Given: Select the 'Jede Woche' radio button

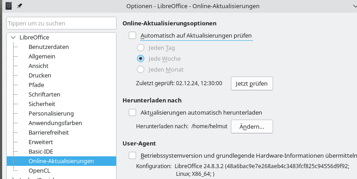Looking at the screenshot, I should click(x=141, y=58).
